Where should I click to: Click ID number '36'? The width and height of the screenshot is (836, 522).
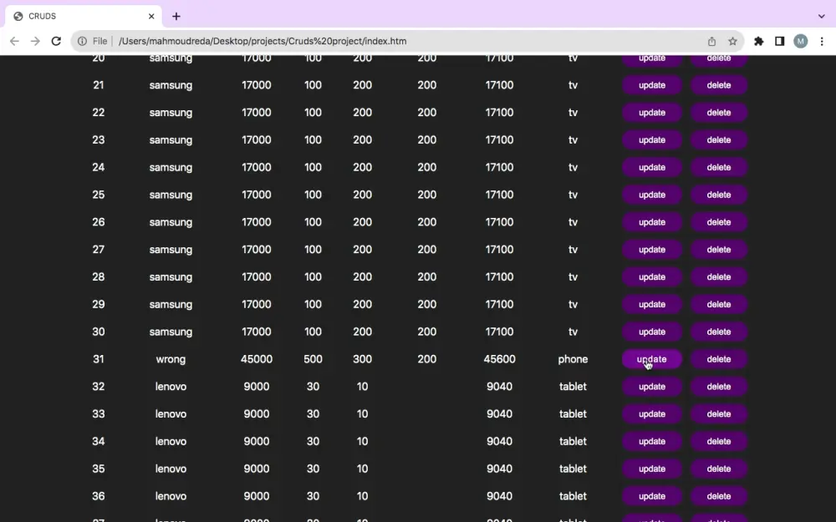point(98,496)
